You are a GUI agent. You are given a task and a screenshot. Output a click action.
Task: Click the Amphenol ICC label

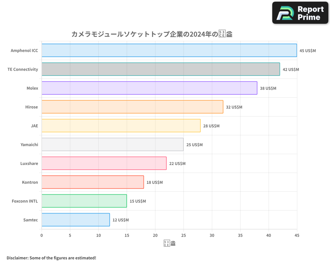click(24, 50)
